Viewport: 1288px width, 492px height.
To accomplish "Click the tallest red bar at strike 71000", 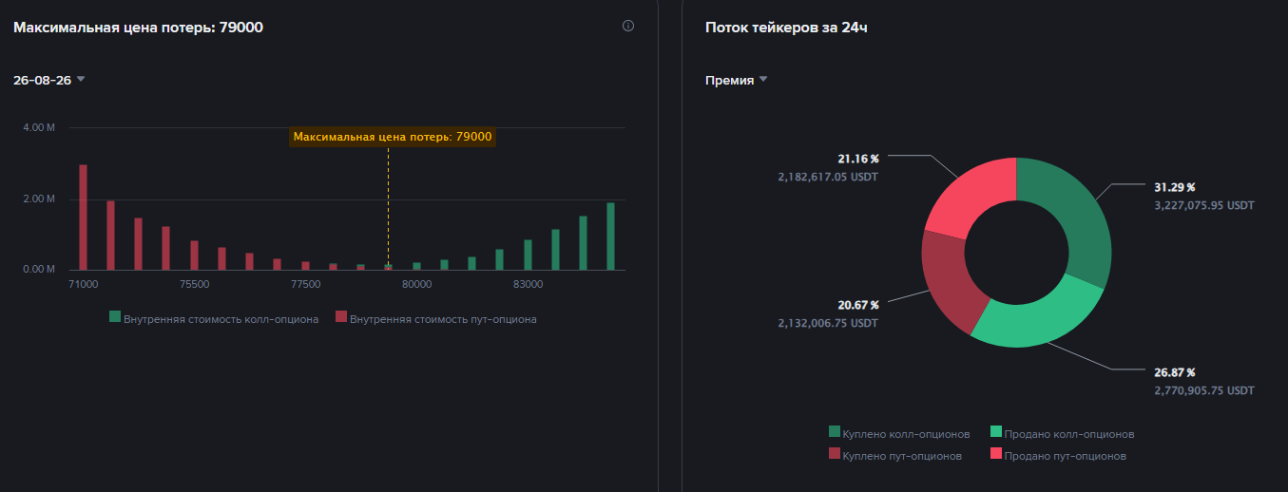I will [83, 218].
